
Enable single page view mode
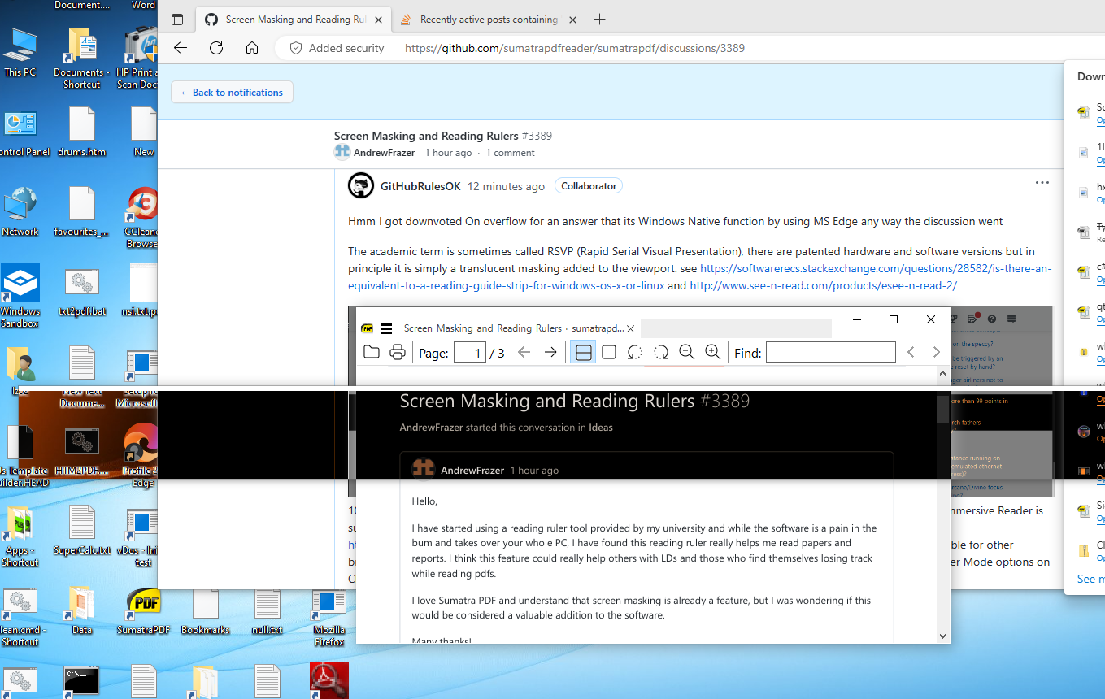609,352
